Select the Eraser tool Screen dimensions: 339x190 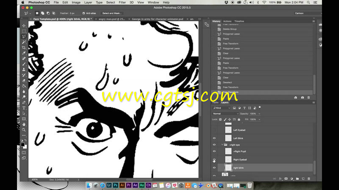[x=24, y=81]
